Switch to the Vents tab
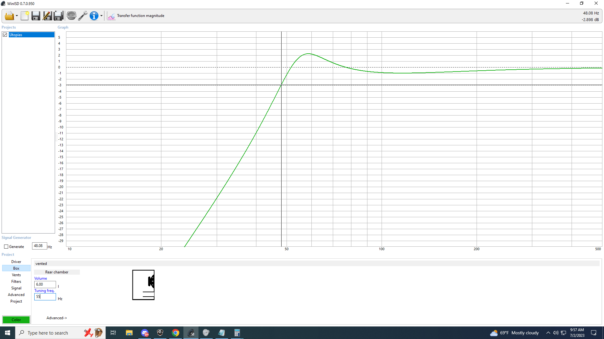The image size is (604, 339). click(16, 275)
